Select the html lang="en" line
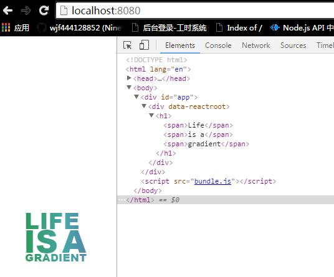Image resolution: width=334 pixels, height=277 pixels. click(x=158, y=69)
